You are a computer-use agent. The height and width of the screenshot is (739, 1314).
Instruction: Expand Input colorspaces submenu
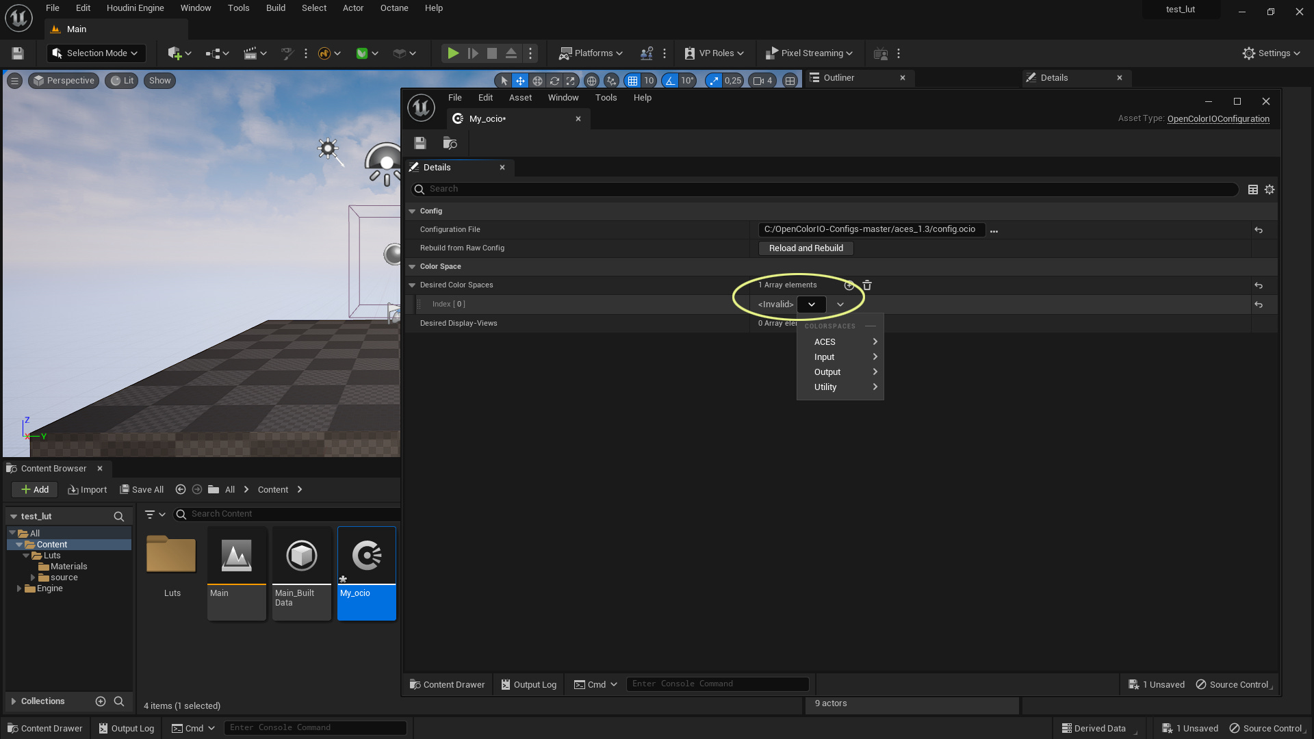click(x=840, y=357)
